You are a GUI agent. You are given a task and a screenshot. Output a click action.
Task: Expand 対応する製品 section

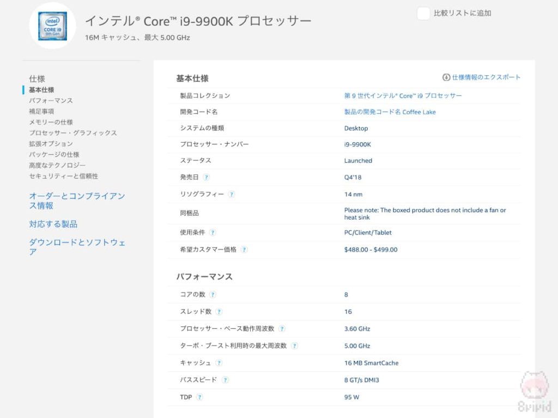click(x=53, y=224)
